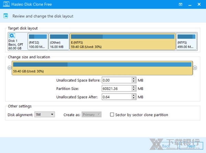Image resolution: width=206 pixels, height=153 pixels.
Task: Go back with the Back button
Action: 166,146
